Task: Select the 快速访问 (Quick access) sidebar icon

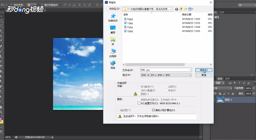Action: 113,17
